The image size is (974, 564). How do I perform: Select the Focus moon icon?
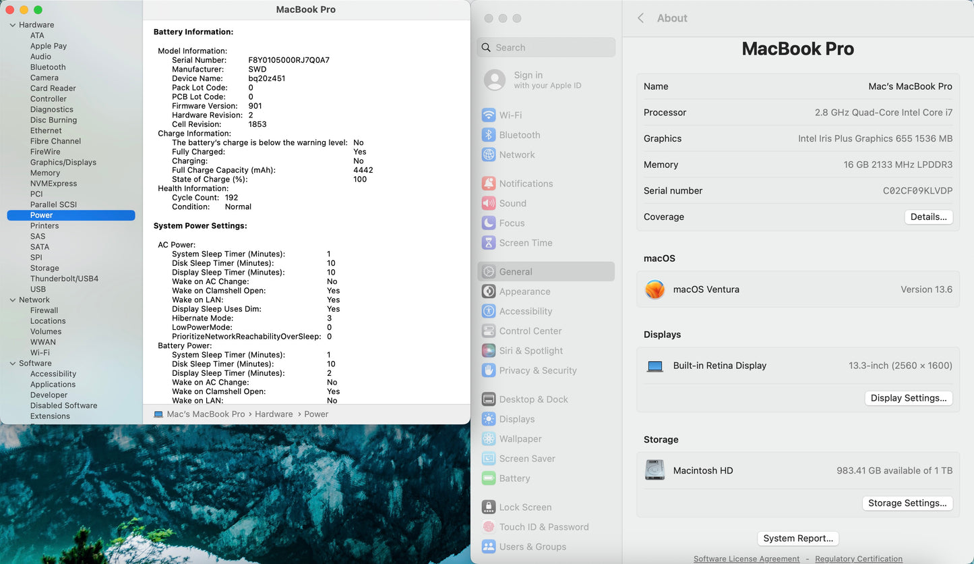point(489,223)
